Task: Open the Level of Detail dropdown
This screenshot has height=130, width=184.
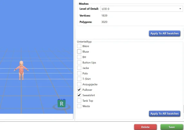Action: click(142, 9)
